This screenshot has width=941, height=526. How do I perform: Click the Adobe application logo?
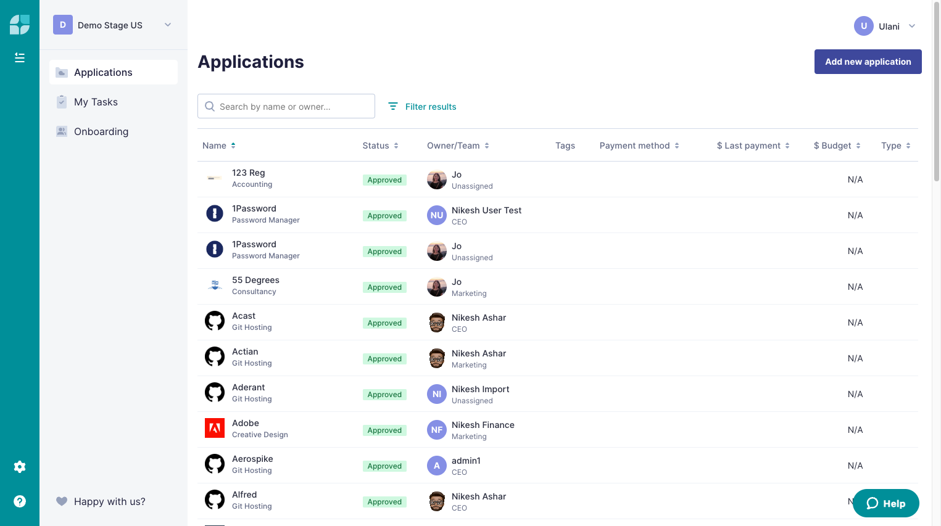pyautogui.click(x=215, y=428)
